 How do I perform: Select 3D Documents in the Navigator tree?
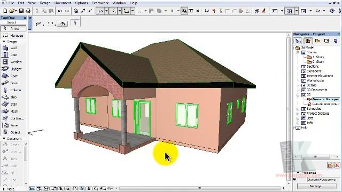(317, 90)
